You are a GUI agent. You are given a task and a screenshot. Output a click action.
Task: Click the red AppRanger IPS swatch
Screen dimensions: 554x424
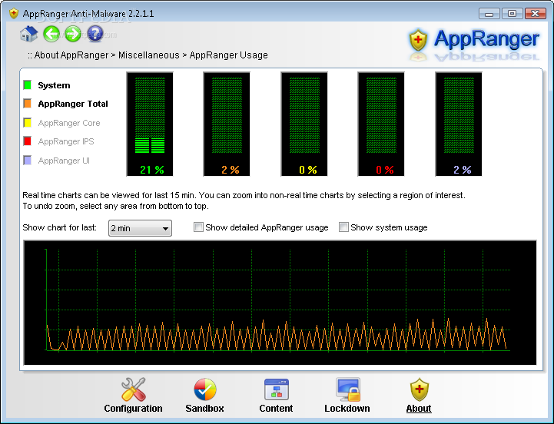27,141
